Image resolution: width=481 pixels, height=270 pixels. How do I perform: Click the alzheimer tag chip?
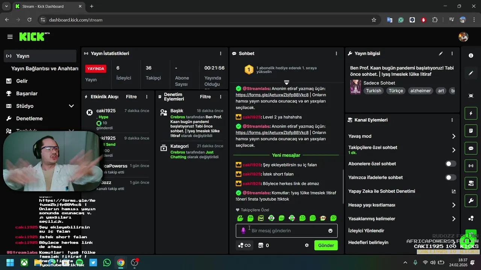[x=420, y=91]
